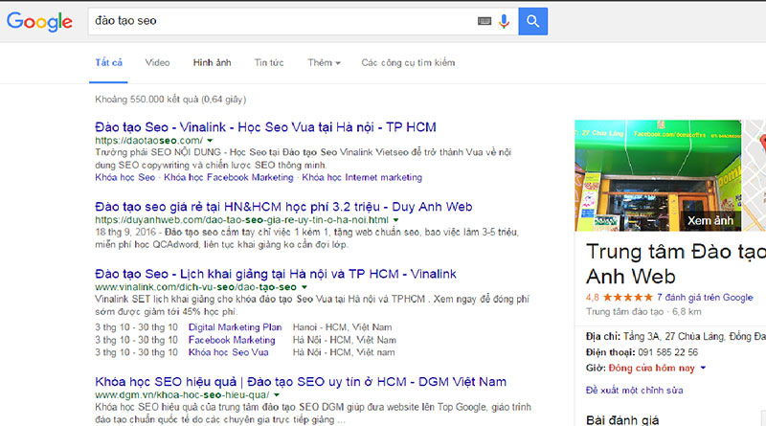
Task: Open the map thumbnail beside the photo
Action: [x=754, y=175]
